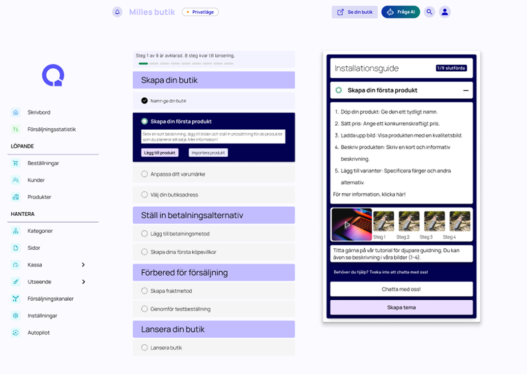The width and height of the screenshot is (527, 375).
Task: Open search with the magnifier icon
Action: (430, 12)
